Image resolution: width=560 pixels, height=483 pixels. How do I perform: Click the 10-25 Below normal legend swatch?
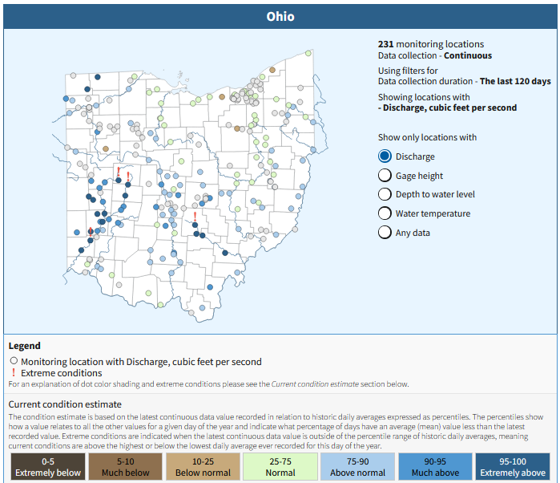coord(203,466)
